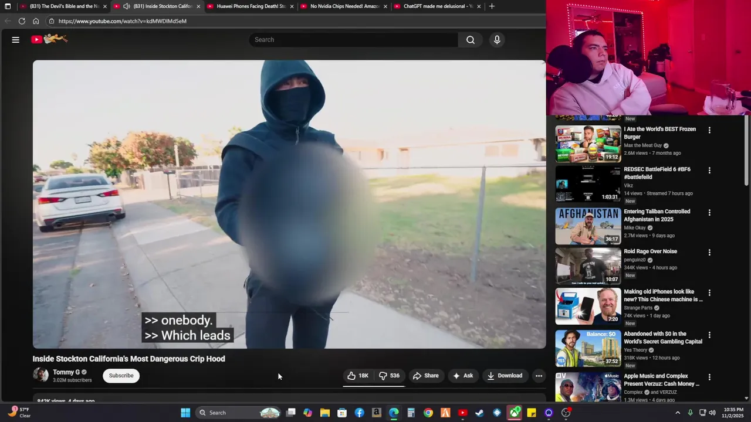Close the Huawei Phones tab
This screenshot has height=422, width=751.
coord(292,6)
